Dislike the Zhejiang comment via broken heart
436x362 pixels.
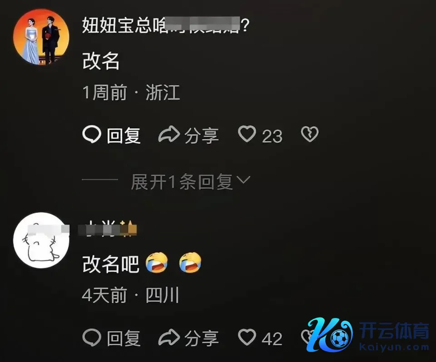click(309, 134)
